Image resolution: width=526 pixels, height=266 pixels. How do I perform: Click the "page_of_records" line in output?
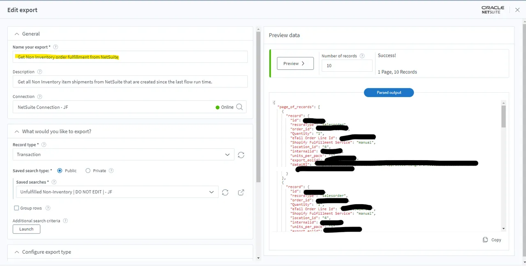pos(298,107)
